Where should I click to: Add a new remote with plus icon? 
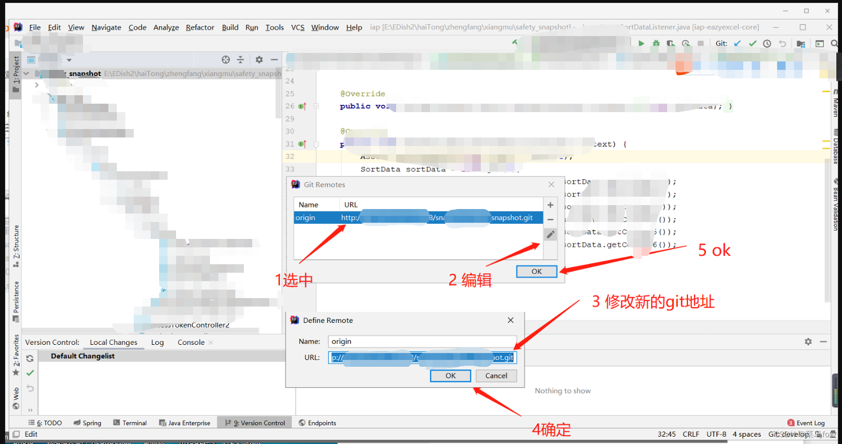[x=551, y=205]
